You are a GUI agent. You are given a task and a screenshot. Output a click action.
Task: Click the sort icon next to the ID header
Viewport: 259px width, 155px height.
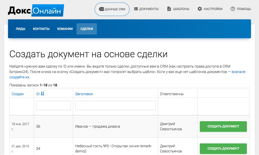42,94
